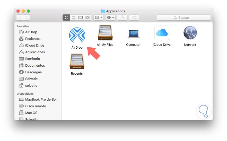This screenshot has height=141, width=227.
Task: Select Recientes in the sidebar
Action: click(38, 39)
